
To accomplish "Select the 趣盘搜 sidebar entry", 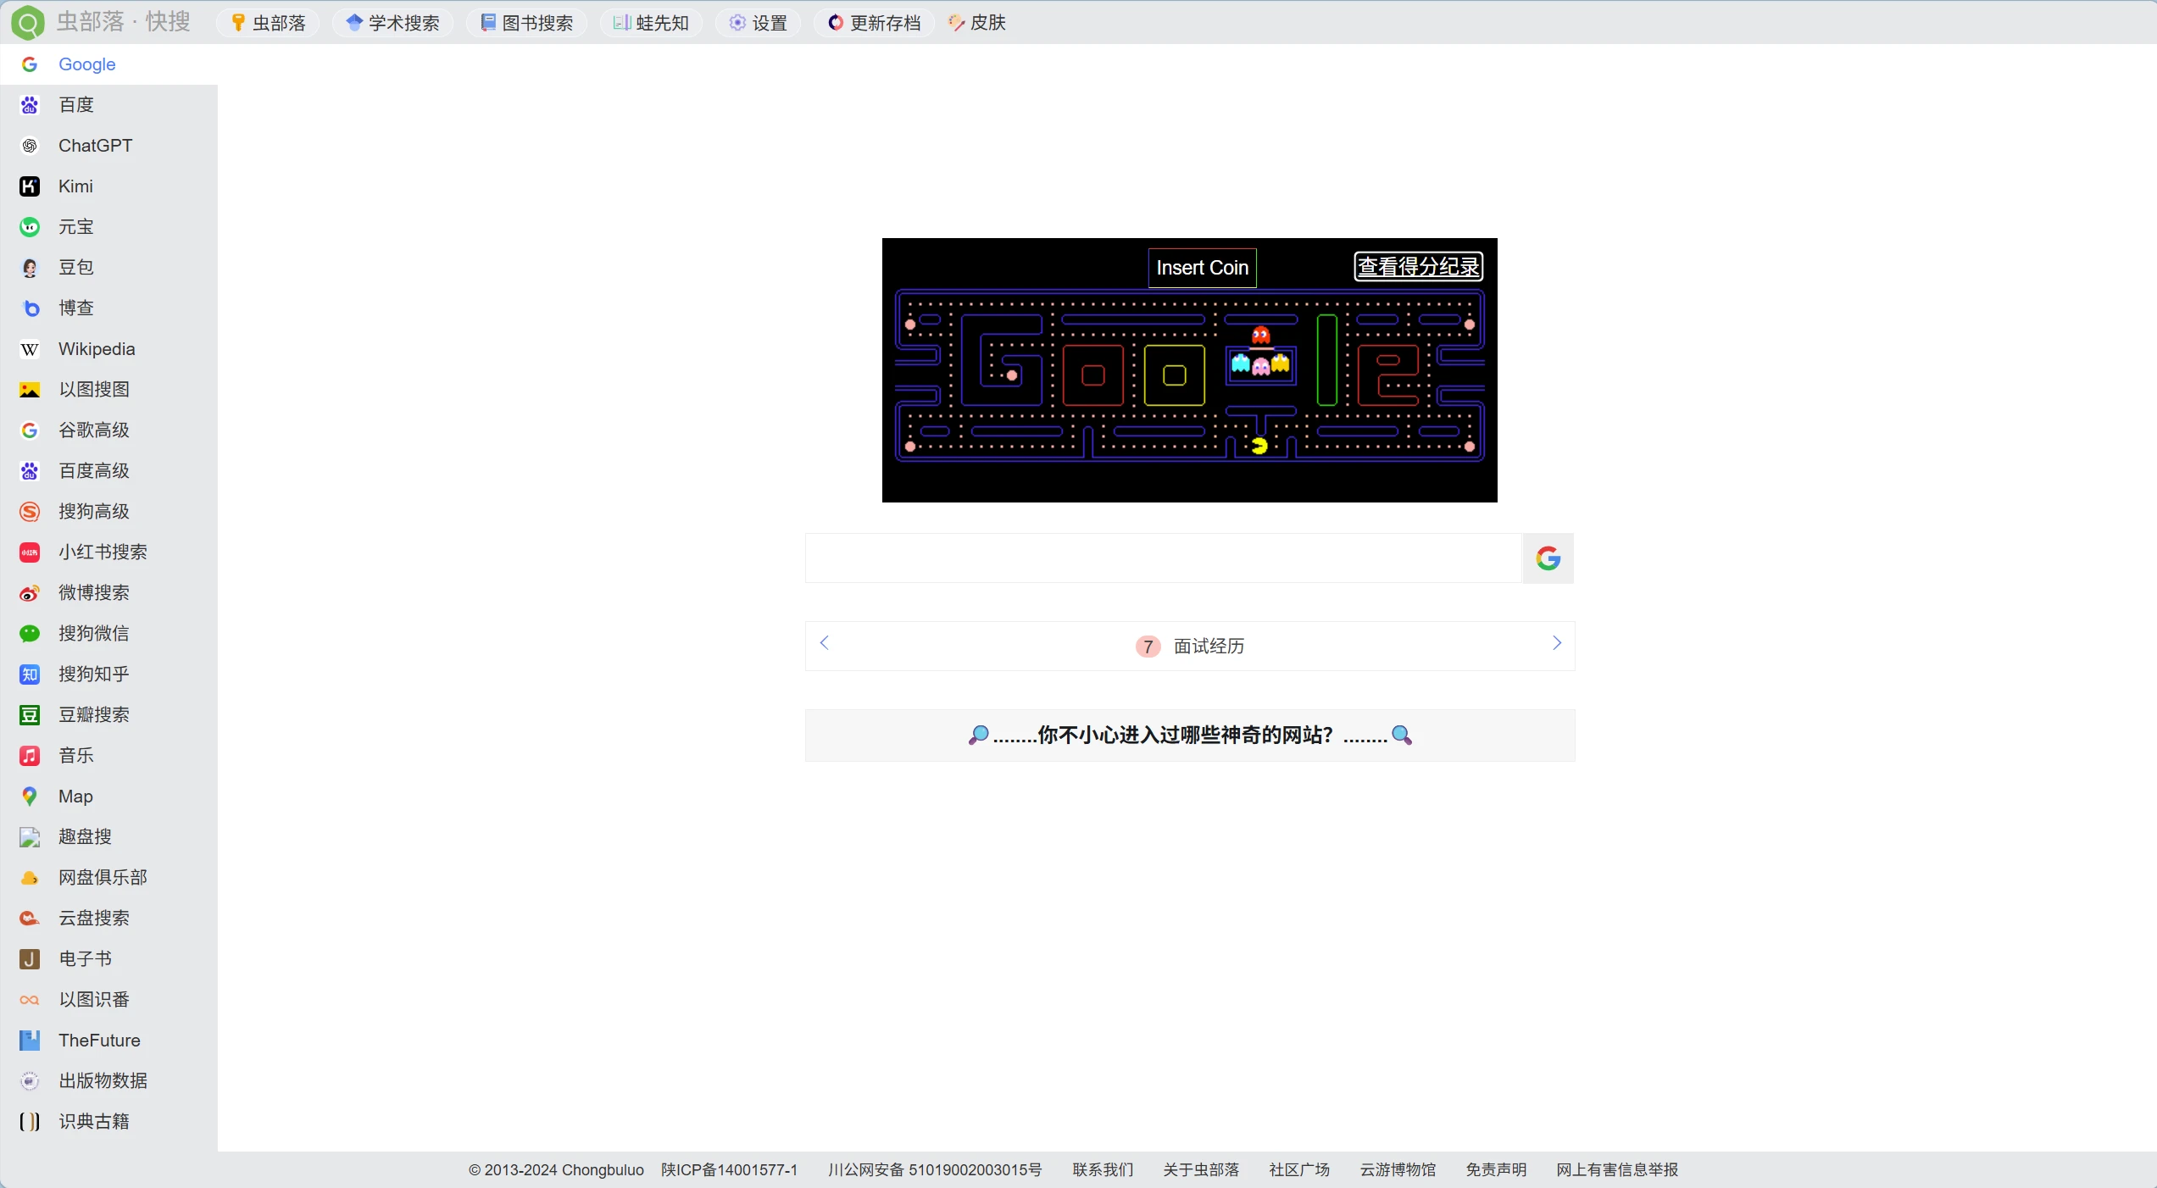I will point(109,837).
